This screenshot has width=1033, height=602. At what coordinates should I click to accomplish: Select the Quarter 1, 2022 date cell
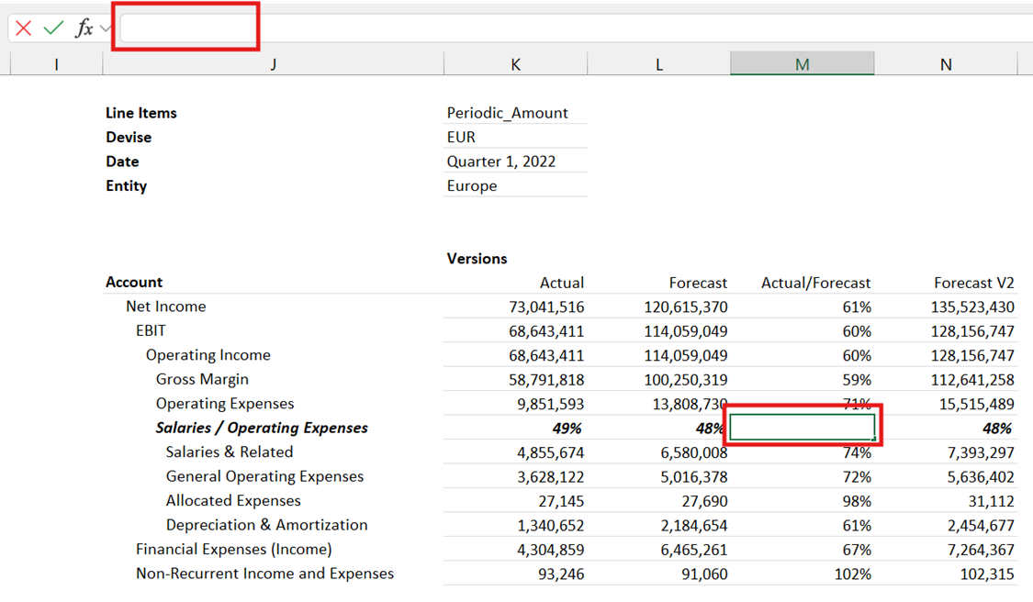[514, 162]
